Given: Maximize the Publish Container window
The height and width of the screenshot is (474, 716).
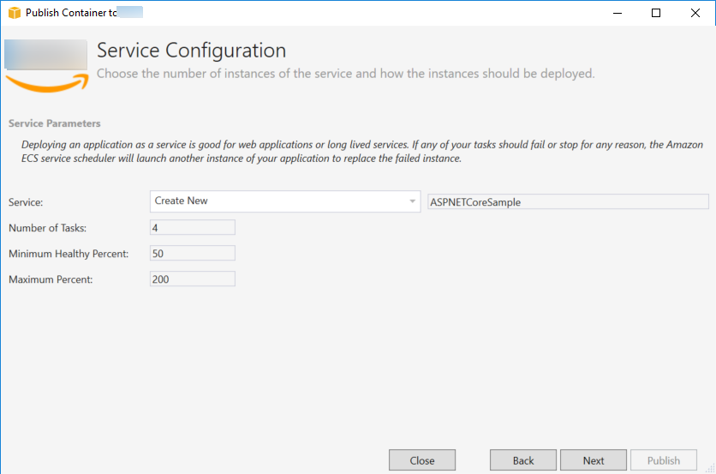Looking at the screenshot, I should (x=656, y=13).
